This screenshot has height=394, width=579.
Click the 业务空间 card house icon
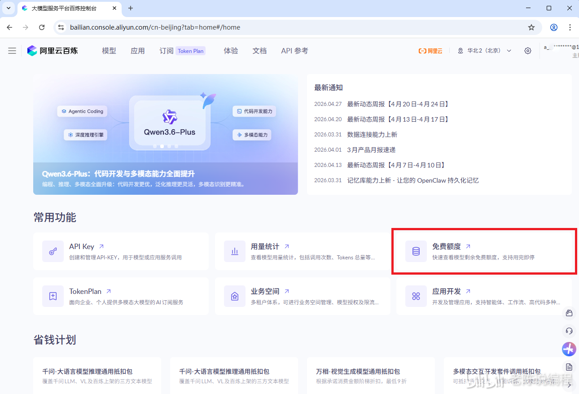pyautogui.click(x=235, y=296)
